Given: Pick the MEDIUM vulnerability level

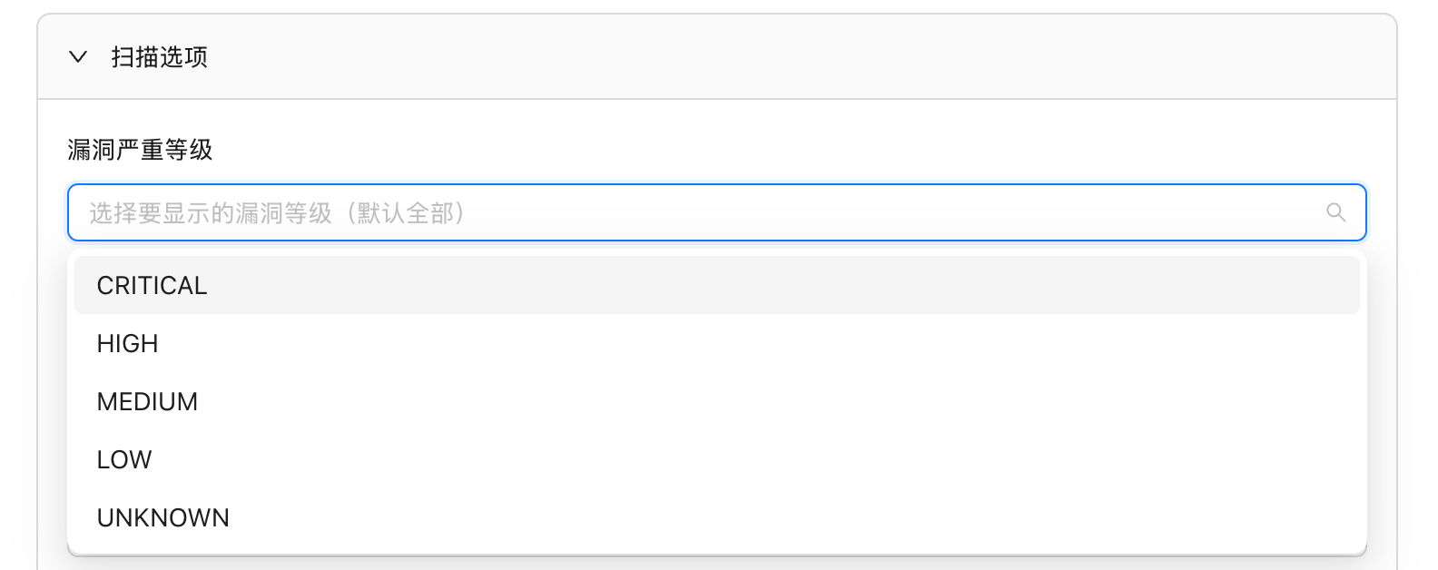Looking at the screenshot, I should pos(717,401).
